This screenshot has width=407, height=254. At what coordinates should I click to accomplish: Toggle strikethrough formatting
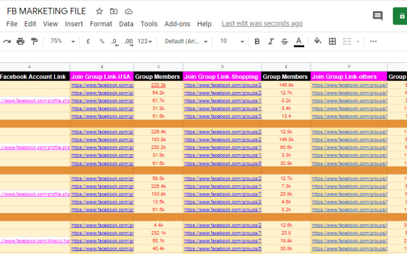pyautogui.click(x=284, y=41)
